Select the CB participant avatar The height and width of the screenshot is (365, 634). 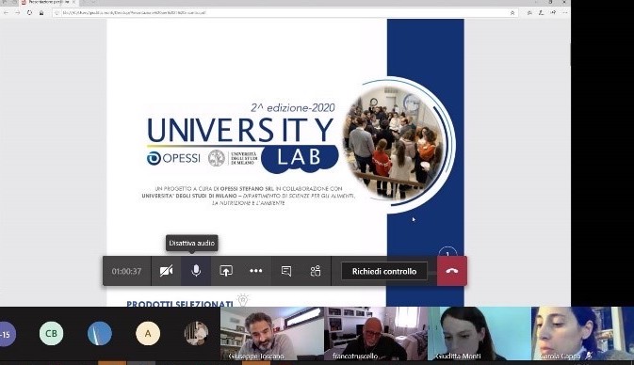coord(52,334)
